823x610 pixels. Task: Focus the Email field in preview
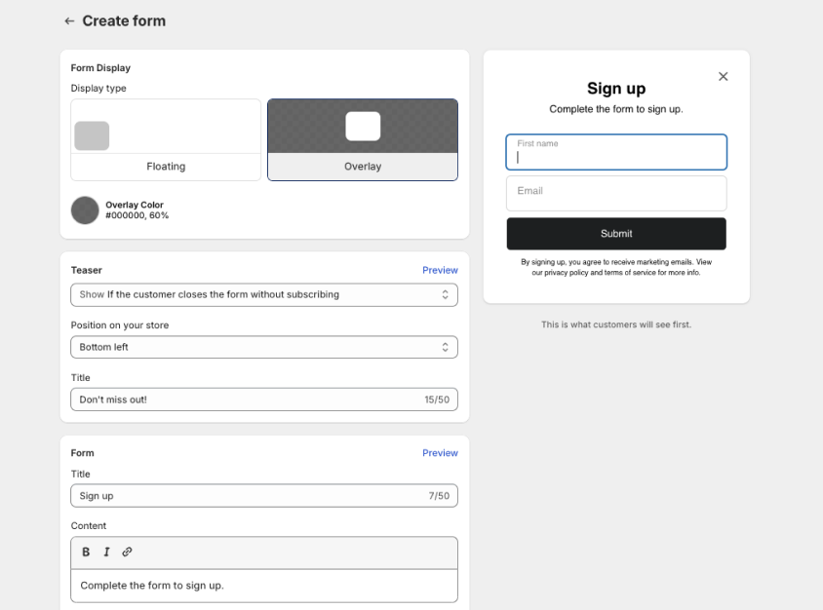pyautogui.click(x=616, y=194)
